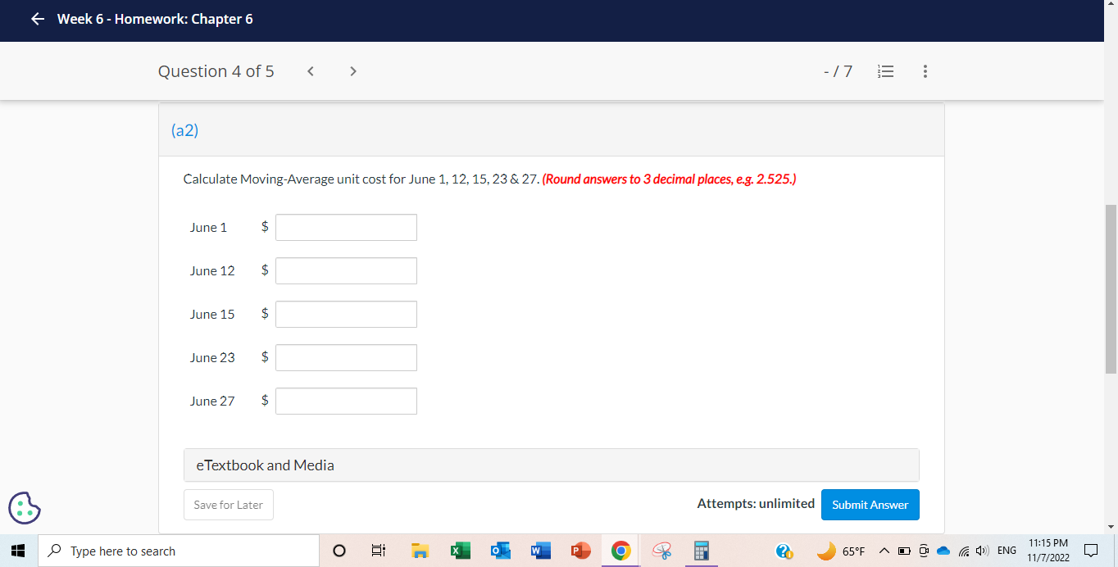Switch to Chrome on the taskbar
Image resolution: width=1118 pixels, height=567 pixels.
620,551
